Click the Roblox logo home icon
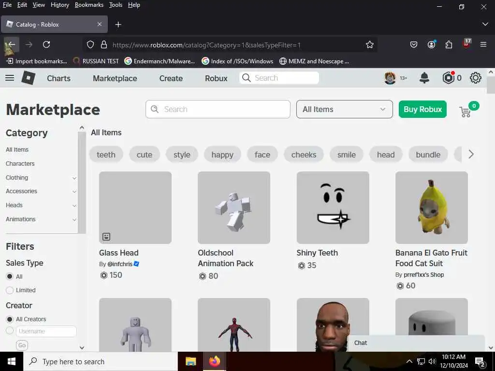 pos(28,78)
